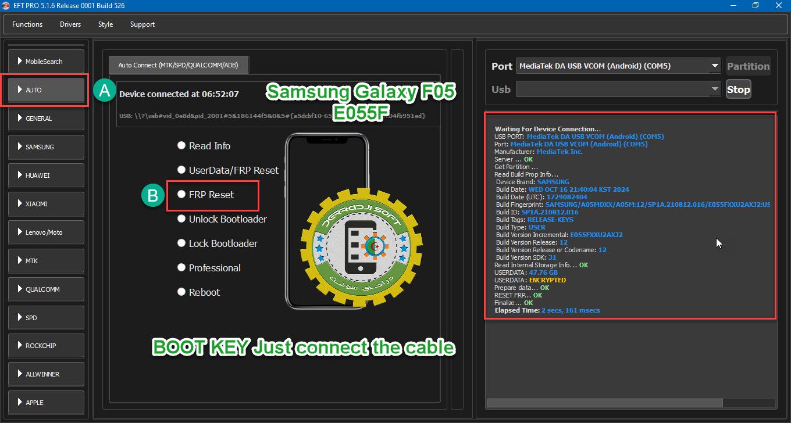Click the 'Build Tags: RELEASE-KEYS' log line
791x423 pixels.
[535, 220]
